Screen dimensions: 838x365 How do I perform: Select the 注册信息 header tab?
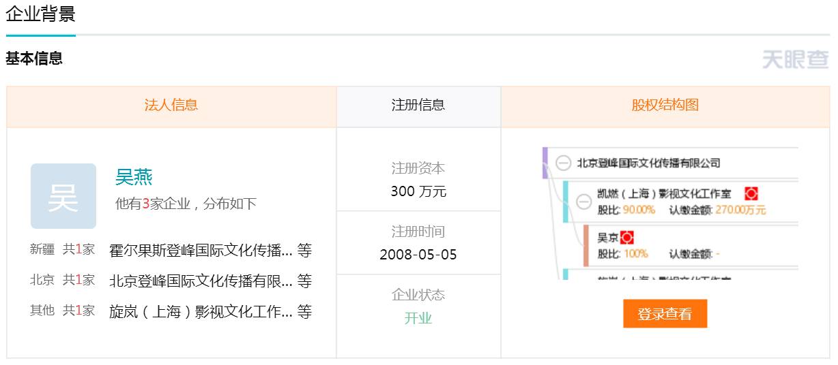click(x=418, y=106)
